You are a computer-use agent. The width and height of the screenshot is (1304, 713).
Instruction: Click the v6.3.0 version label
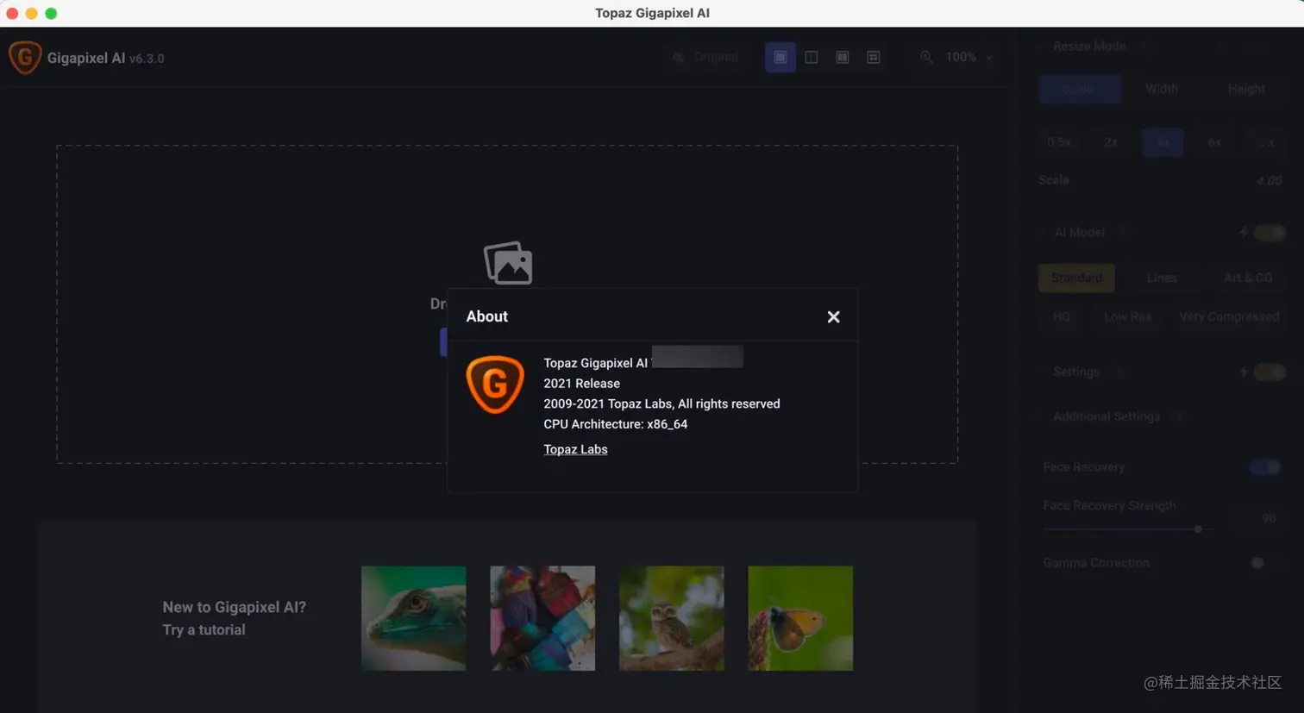click(147, 59)
